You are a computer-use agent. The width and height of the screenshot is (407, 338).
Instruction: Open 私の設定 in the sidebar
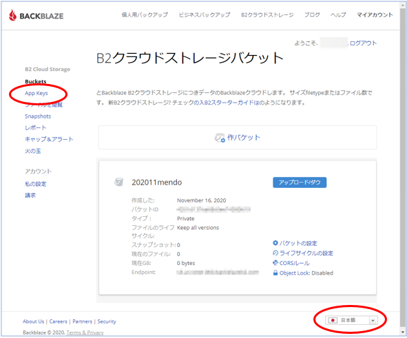click(x=36, y=184)
